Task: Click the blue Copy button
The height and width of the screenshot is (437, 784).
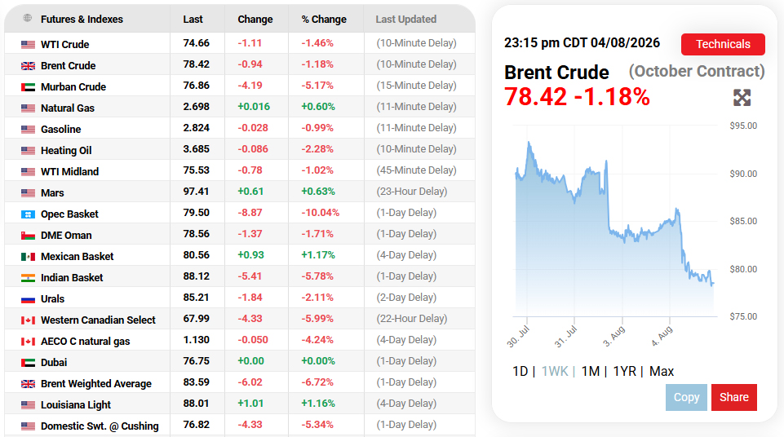Action: pos(686,398)
